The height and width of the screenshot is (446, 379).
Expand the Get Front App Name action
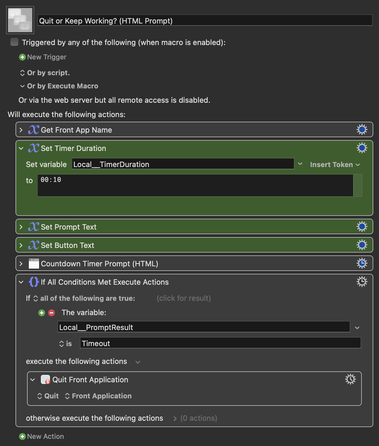tap(21, 130)
